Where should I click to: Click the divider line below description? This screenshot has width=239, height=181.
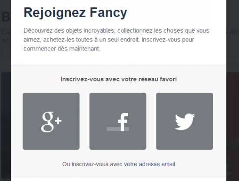coord(119,65)
